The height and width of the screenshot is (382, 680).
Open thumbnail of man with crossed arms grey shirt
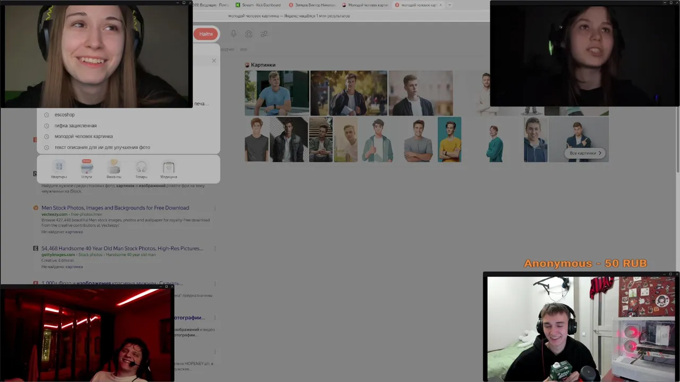click(418, 140)
